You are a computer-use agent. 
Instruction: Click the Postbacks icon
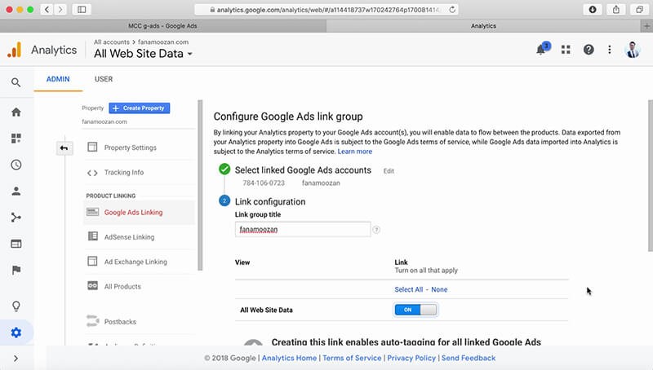(92, 320)
